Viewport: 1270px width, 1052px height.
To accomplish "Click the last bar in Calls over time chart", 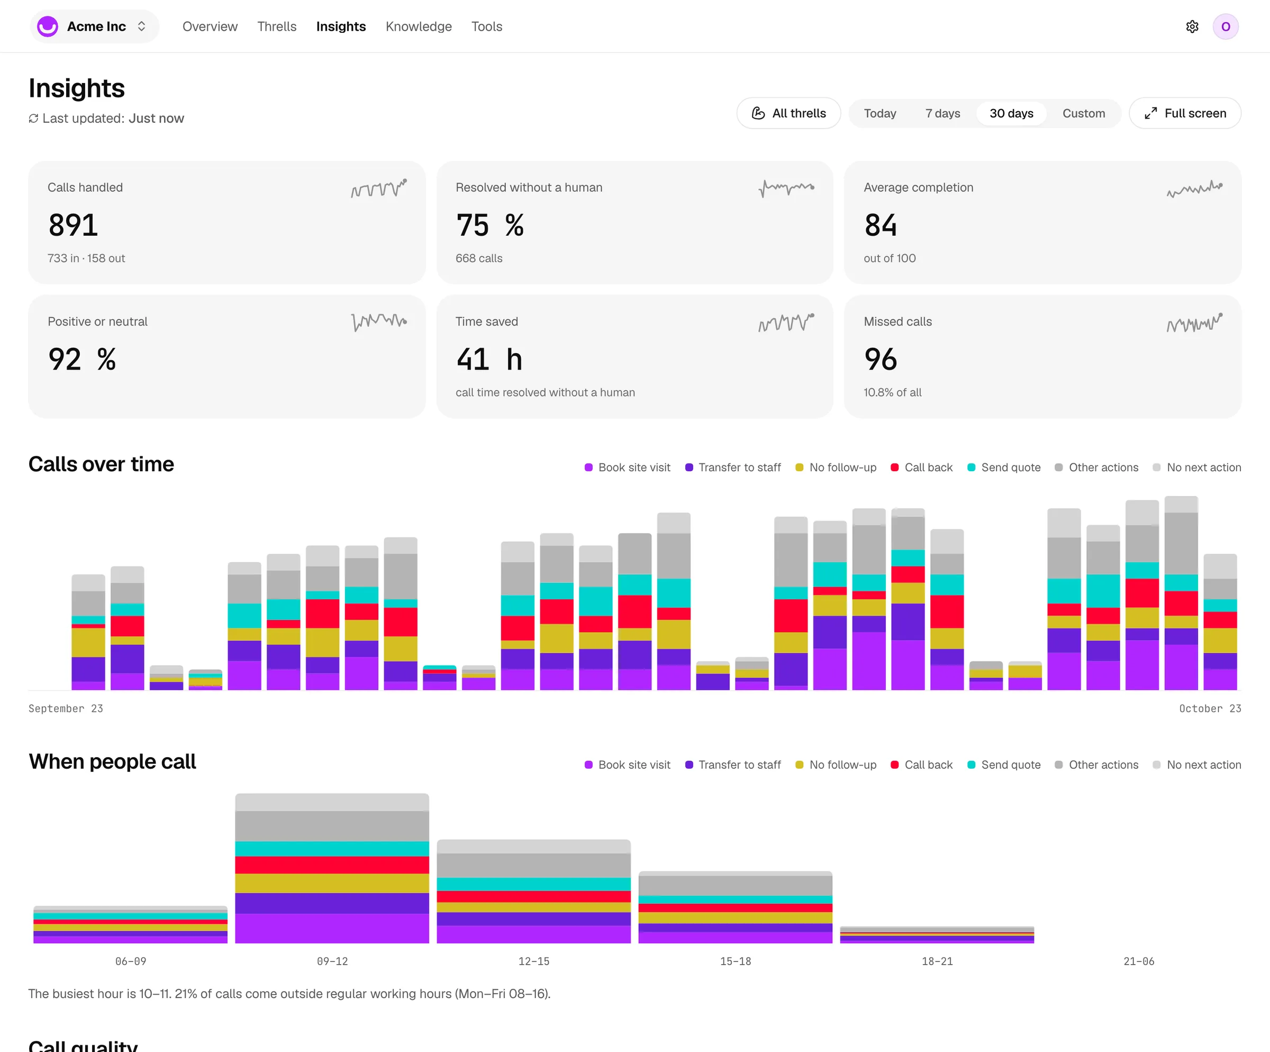I will coord(1220,622).
